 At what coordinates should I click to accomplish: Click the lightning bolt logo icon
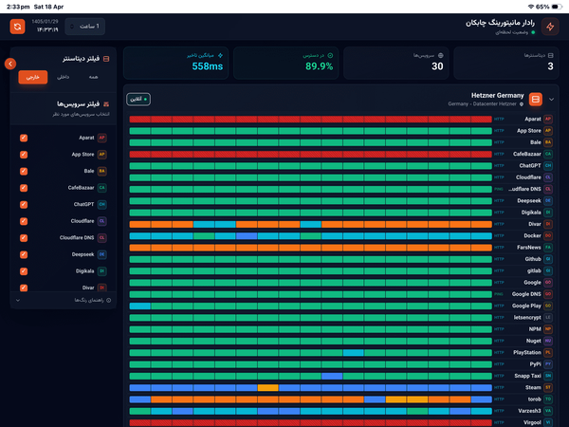tap(550, 27)
